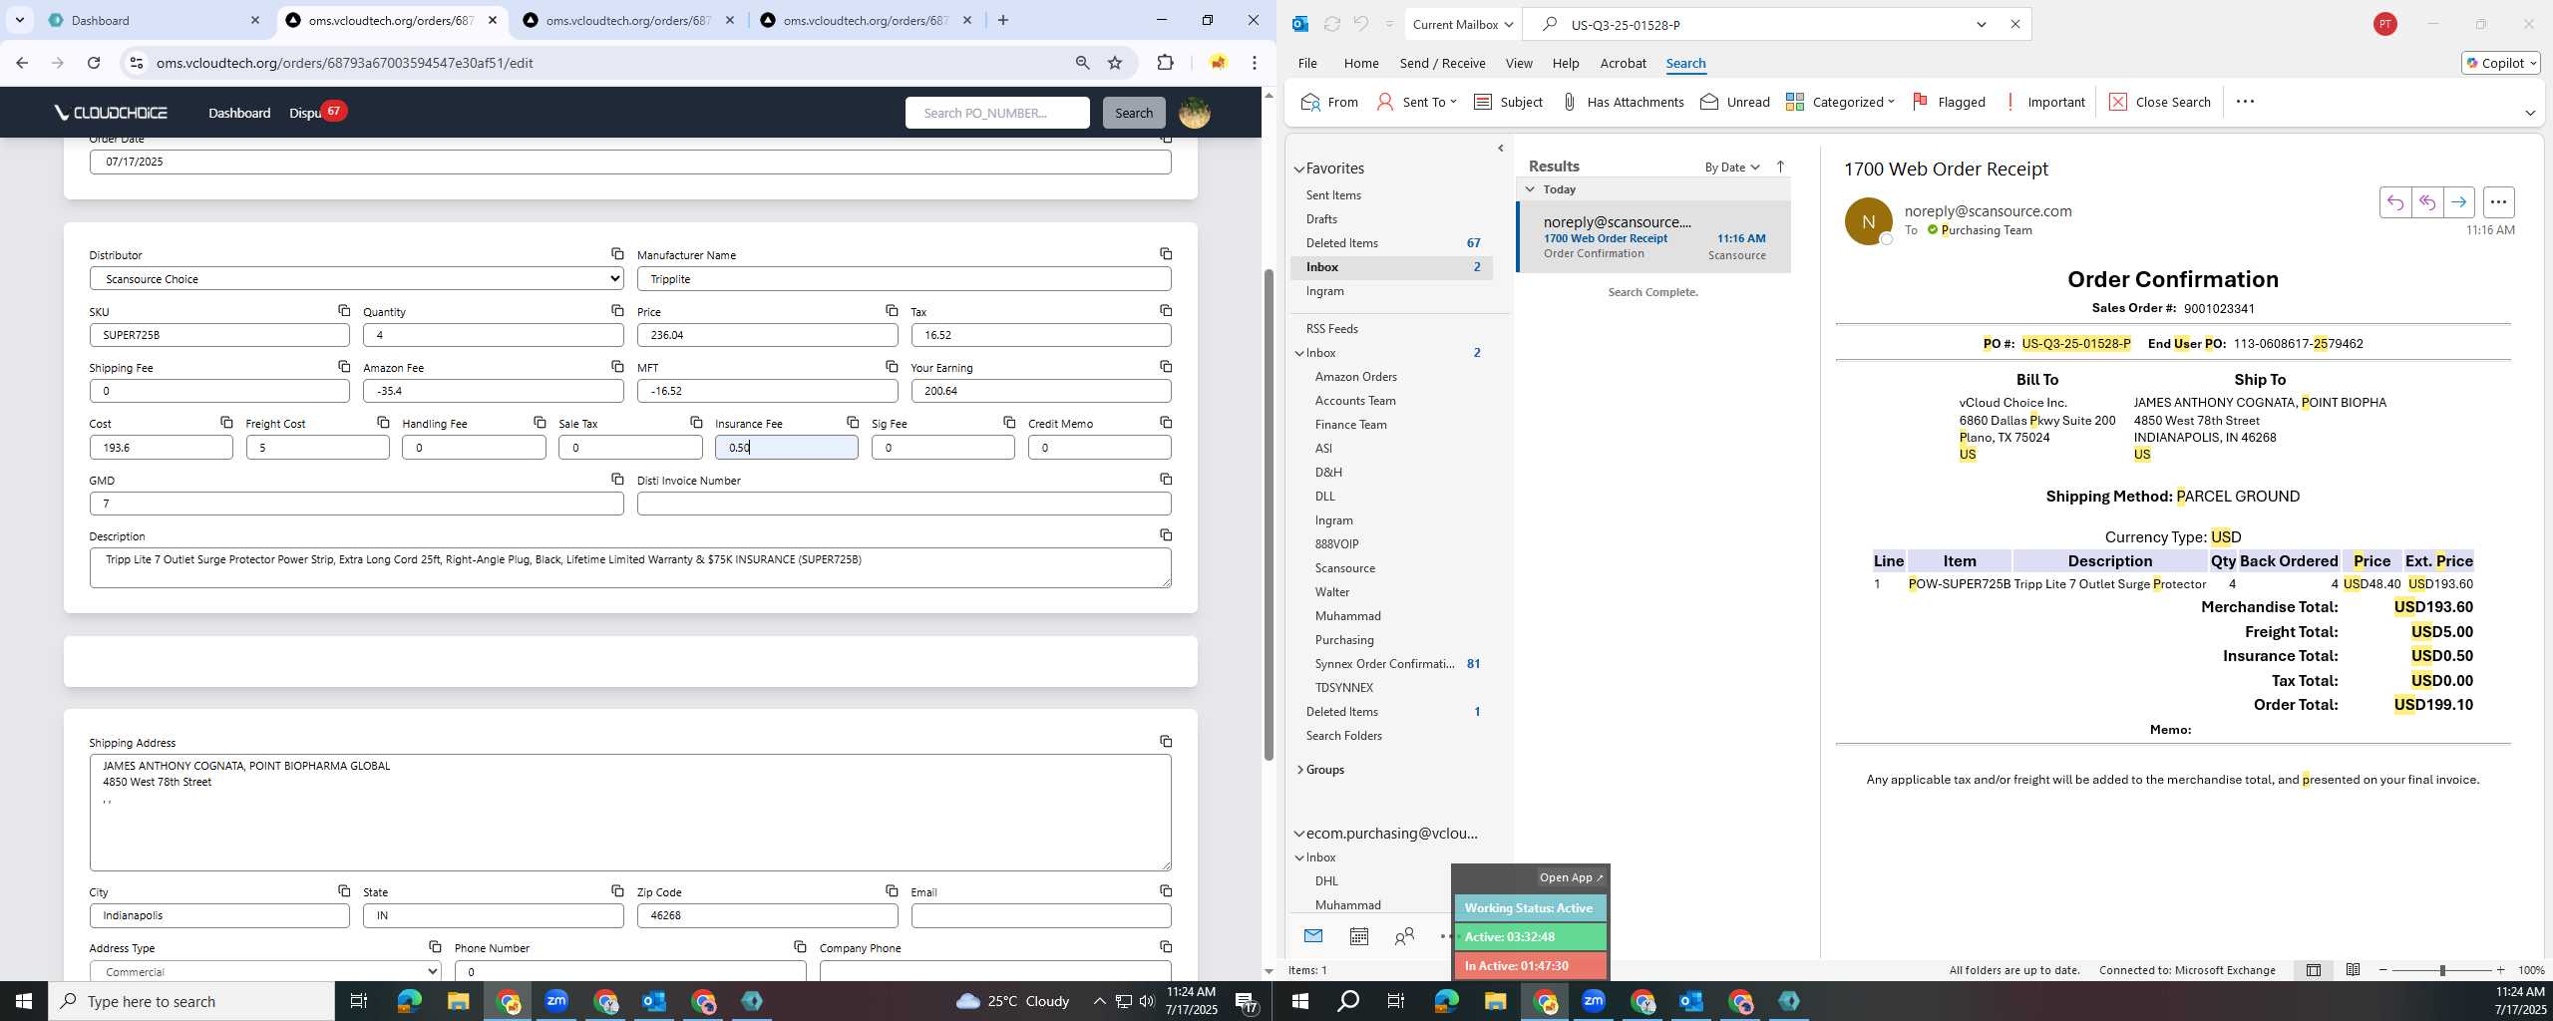Copy the Description field text
Image resolution: width=2553 pixels, height=1021 pixels.
1166,535
